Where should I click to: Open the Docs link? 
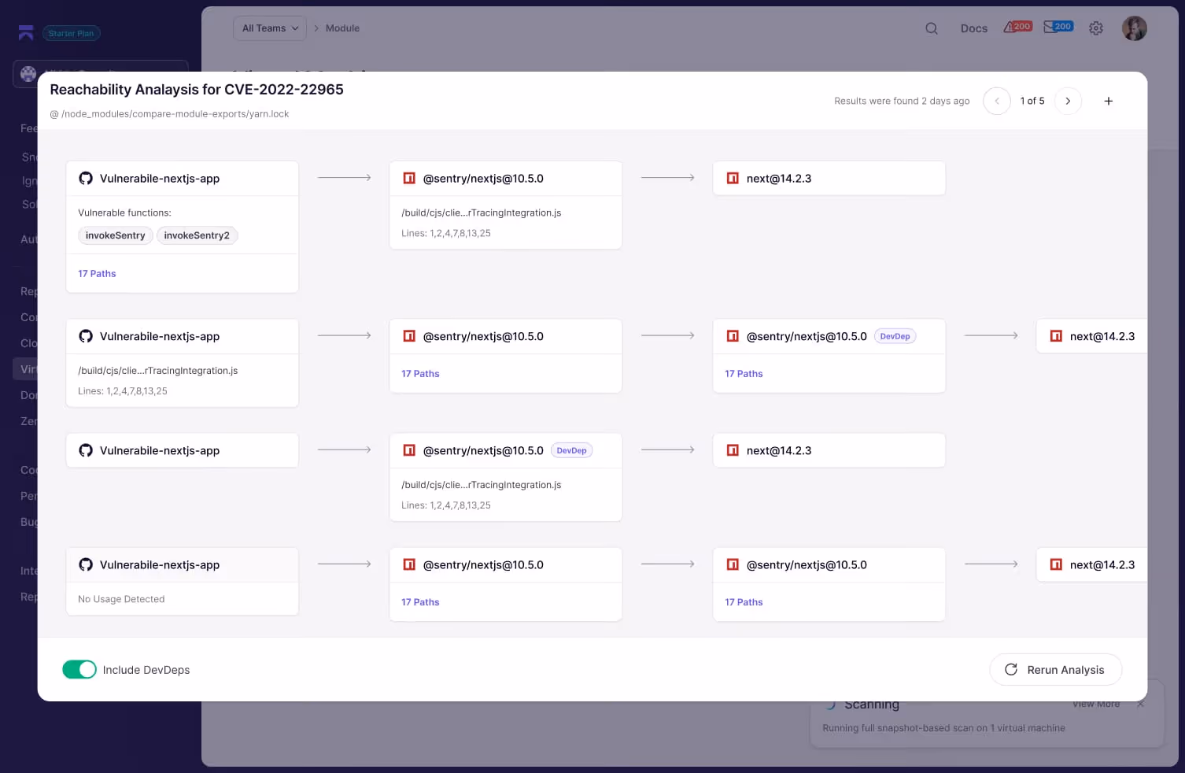pos(973,28)
